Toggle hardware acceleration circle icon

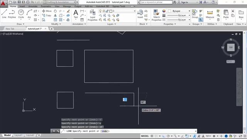pyautogui.click(x=226, y=136)
